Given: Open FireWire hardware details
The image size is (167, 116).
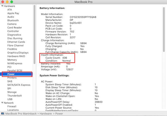Looking at the screenshot, I should [12, 49].
